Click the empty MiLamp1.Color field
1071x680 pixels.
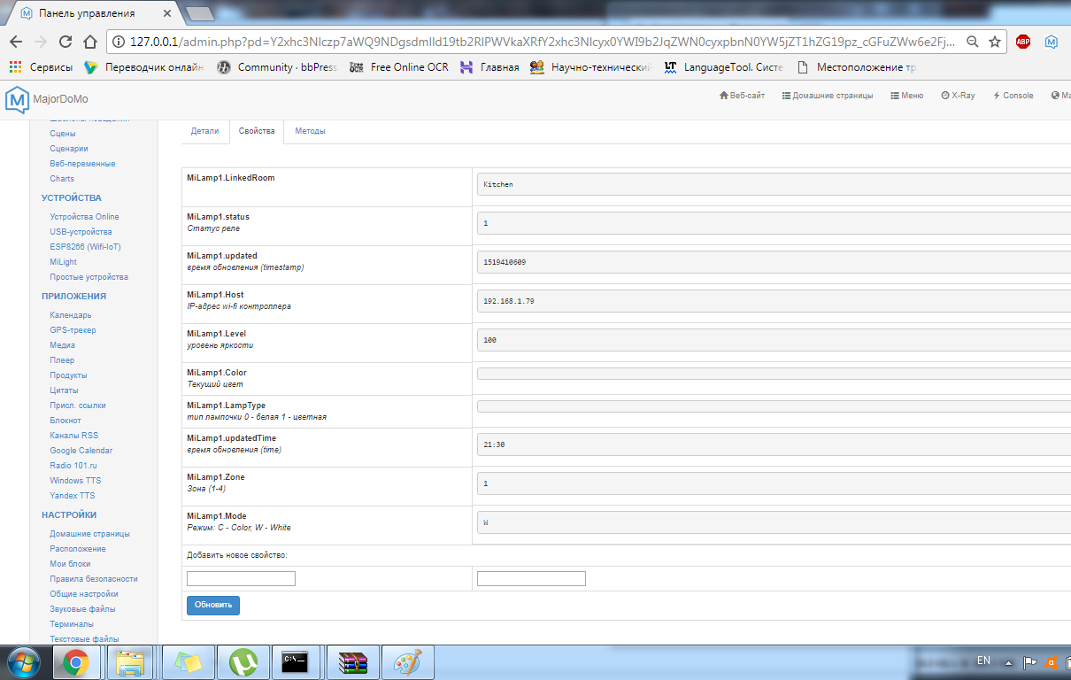tap(774, 374)
